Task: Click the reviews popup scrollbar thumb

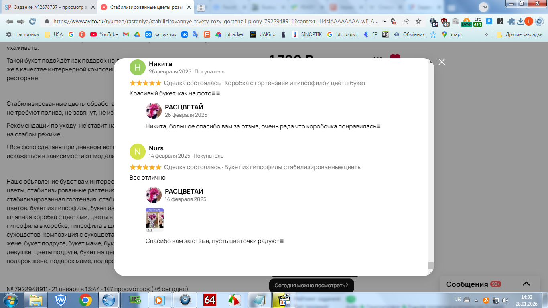Action: pos(431,265)
